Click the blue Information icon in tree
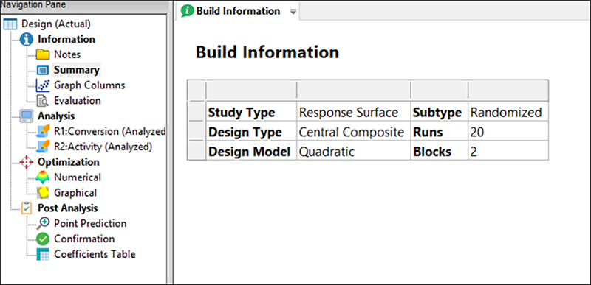 click(27, 40)
